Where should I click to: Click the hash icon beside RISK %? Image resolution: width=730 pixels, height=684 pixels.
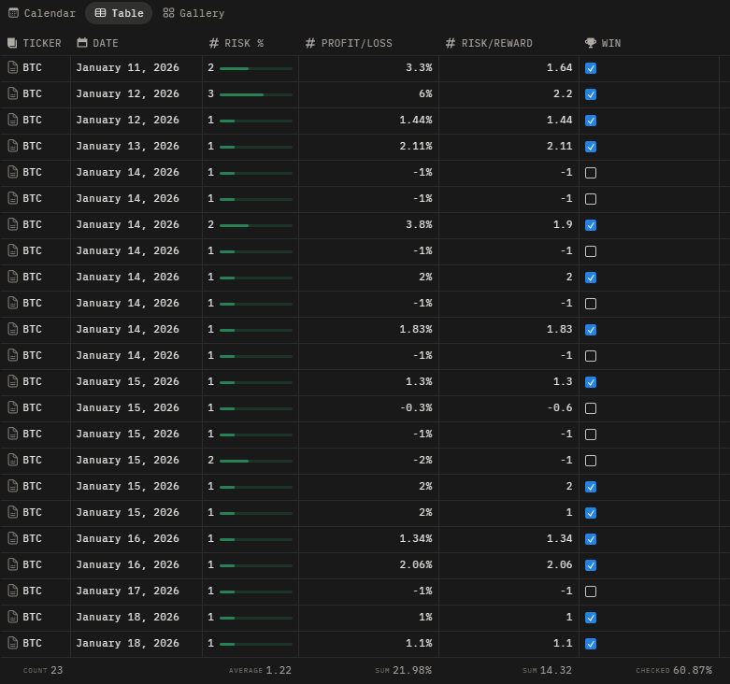coord(214,43)
